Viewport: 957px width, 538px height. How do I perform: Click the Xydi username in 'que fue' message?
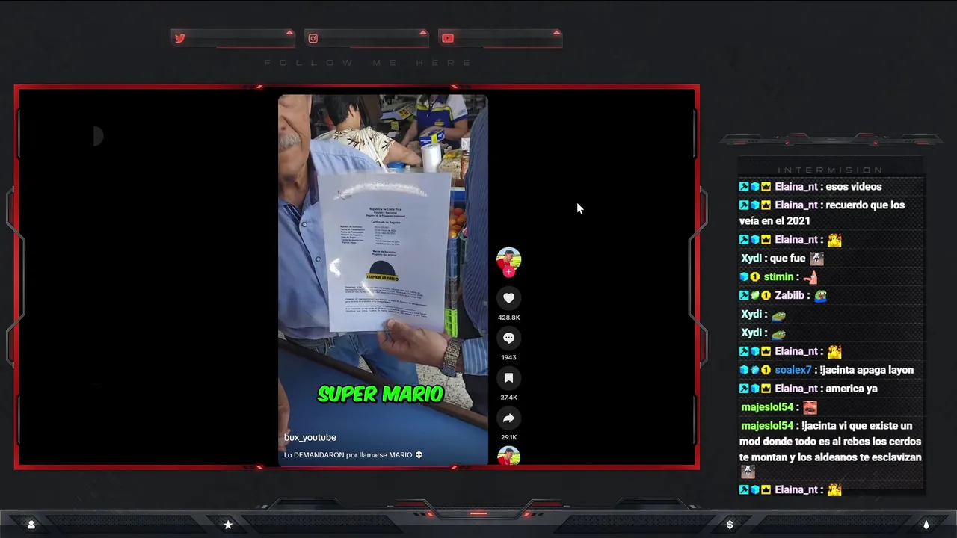751,259
